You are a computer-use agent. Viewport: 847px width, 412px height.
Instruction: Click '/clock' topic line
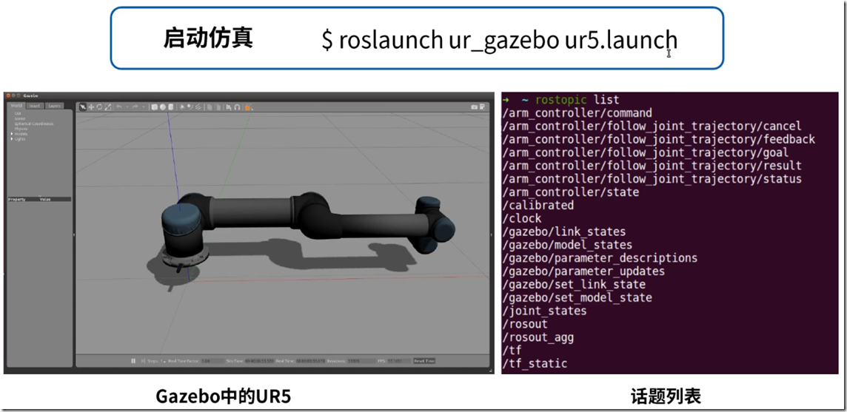pyautogui.click(x=522, y=218)
